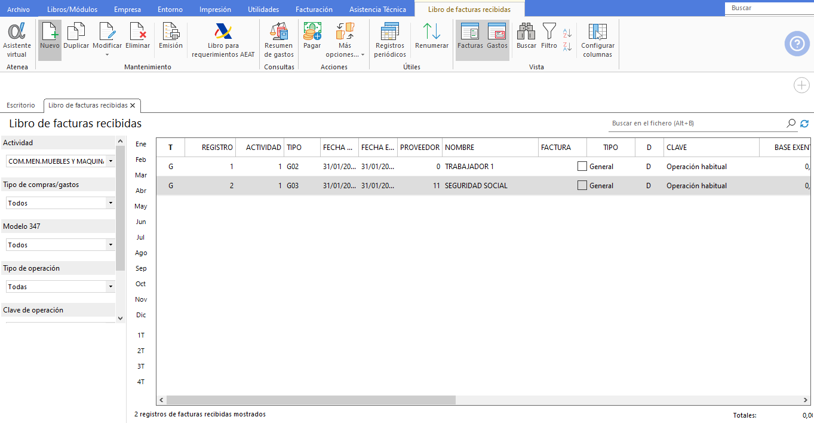Filter by month Mar
Image resolution: width=814 pixels, height=423 pixels.
tap(141, 175)
